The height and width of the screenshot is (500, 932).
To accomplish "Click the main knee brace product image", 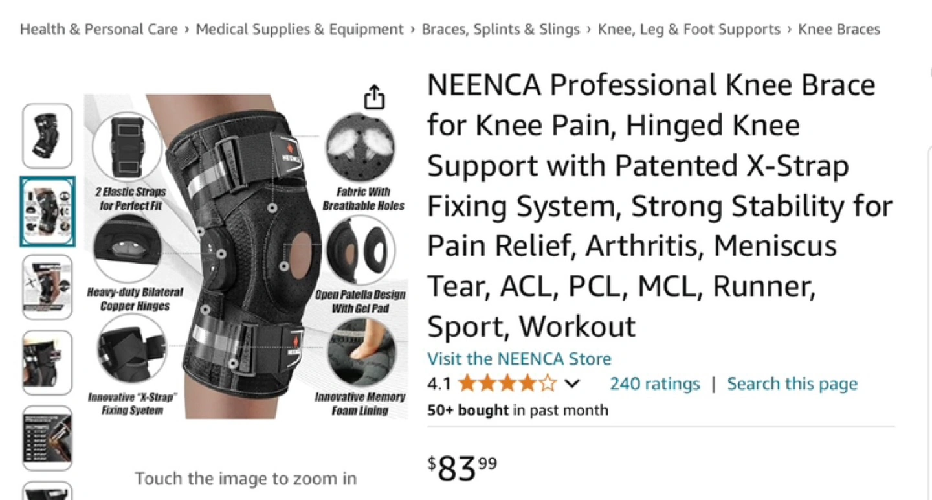I will [x=246, y=256].
